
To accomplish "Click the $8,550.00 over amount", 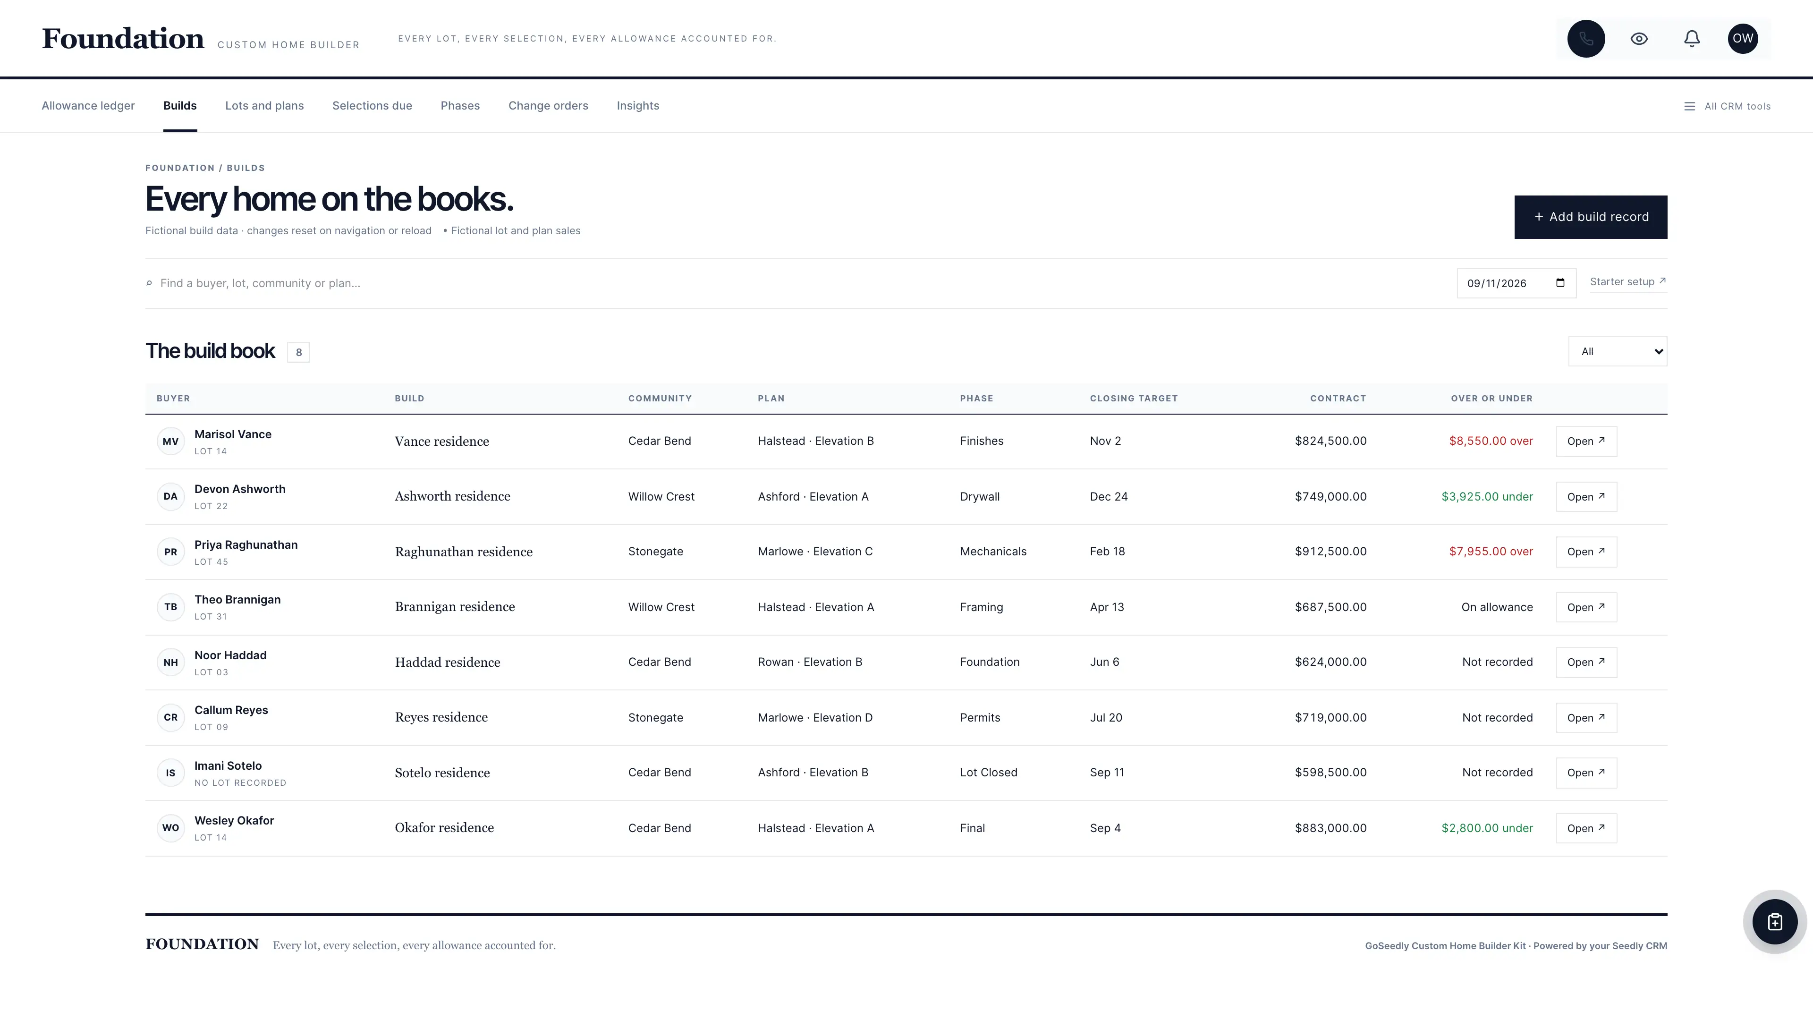I will pos(1491,442).
